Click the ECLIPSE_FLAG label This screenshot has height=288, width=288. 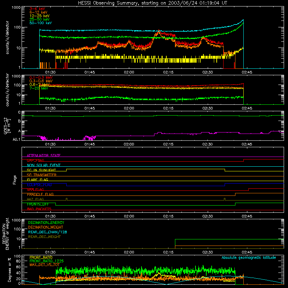tap(39, 185)
